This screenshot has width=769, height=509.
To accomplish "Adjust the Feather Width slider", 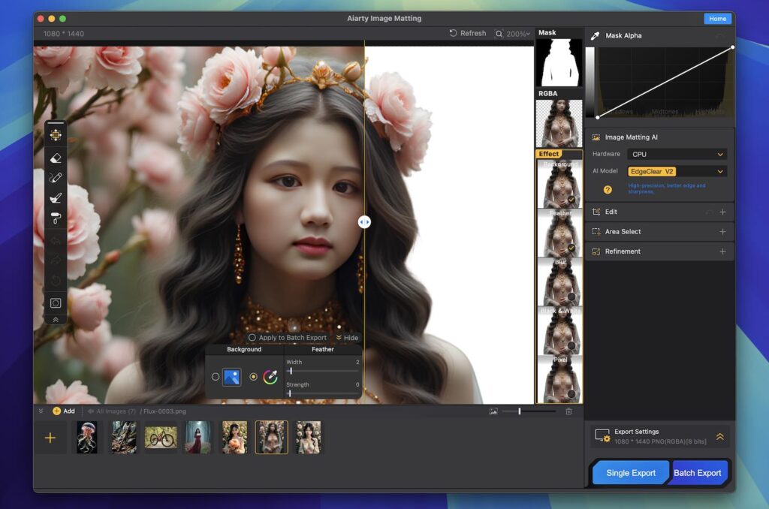I will pos(291,371).
